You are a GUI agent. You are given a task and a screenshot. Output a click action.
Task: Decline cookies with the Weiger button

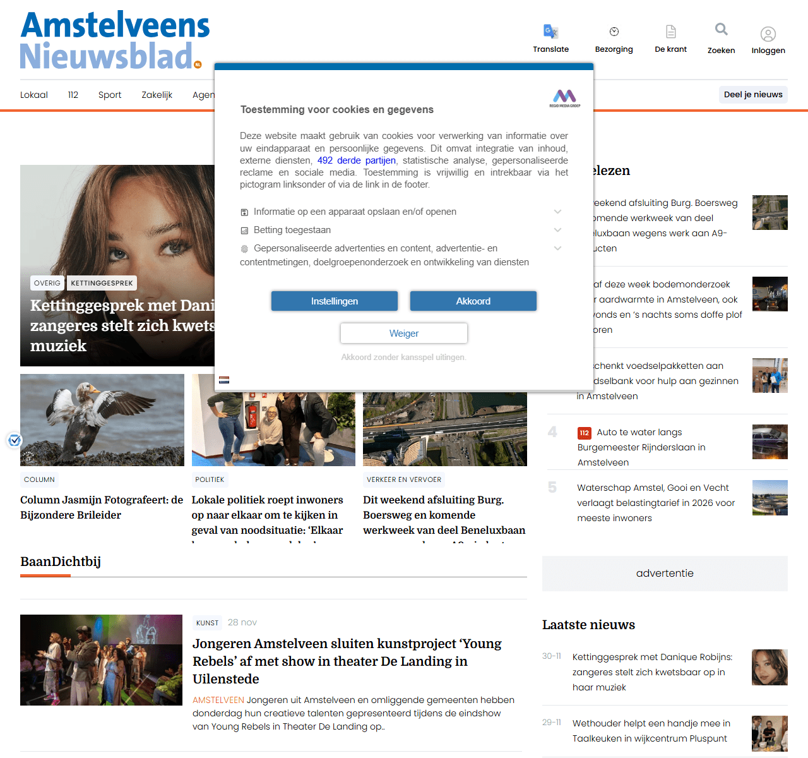[x=404, y=334]
